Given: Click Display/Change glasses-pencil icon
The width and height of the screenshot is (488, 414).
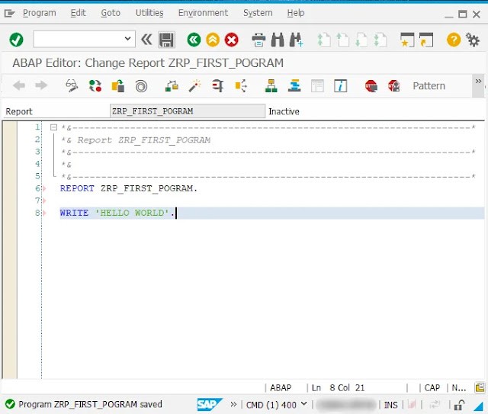Looking at the screenshot, I should point(72,85).
